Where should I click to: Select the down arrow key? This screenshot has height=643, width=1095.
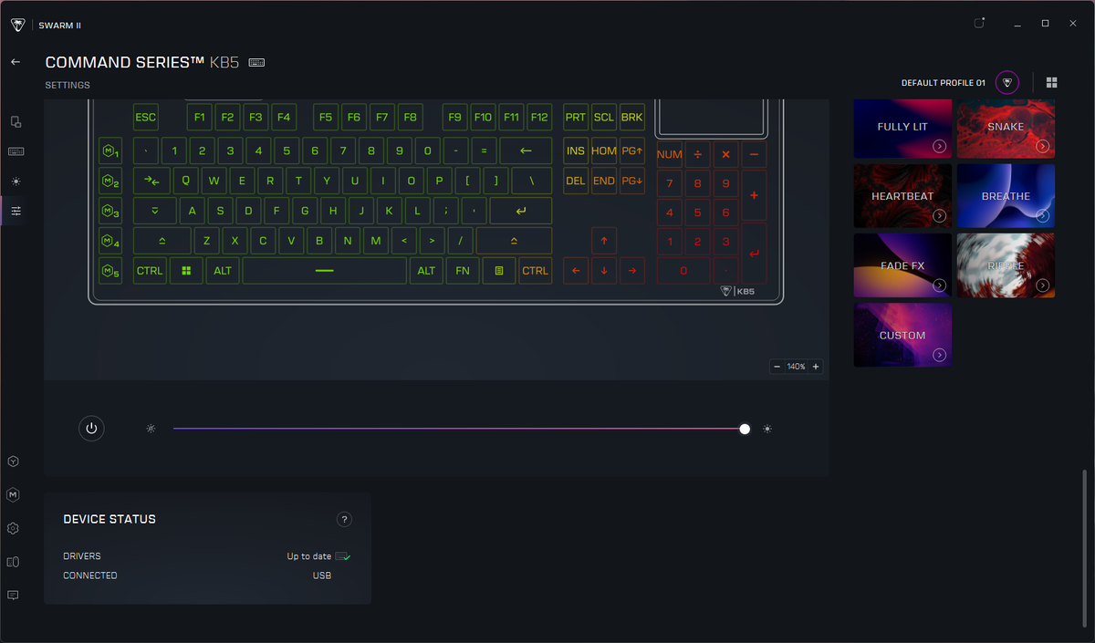click(604, 271)
